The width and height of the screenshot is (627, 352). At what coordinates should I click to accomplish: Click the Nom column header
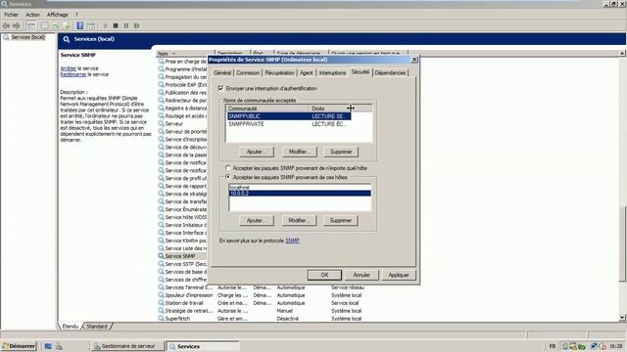tap(185, 54)
